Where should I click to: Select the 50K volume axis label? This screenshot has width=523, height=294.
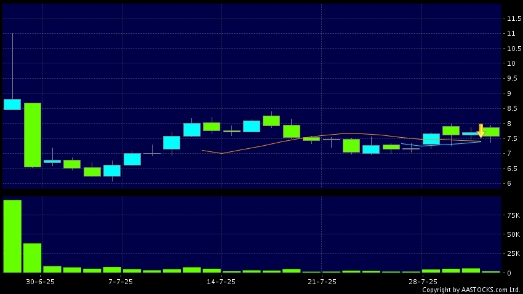click(x=513, y=235)
